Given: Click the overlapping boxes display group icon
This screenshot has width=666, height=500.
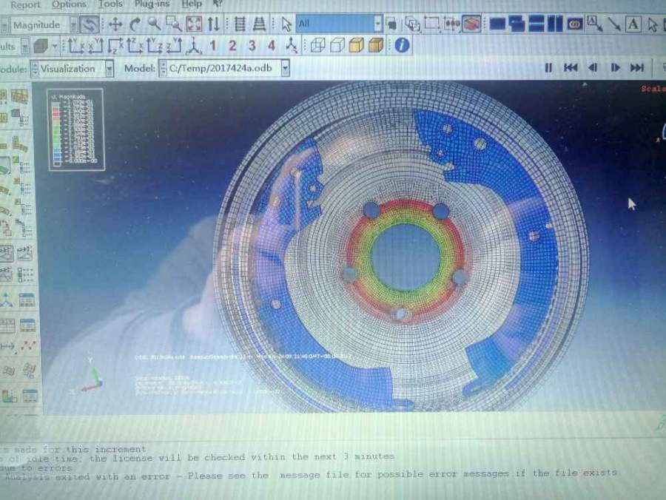Looking at the screenshot, I should click(x=412, y=24).
